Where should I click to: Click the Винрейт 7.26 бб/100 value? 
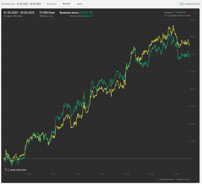coord(175,12)
